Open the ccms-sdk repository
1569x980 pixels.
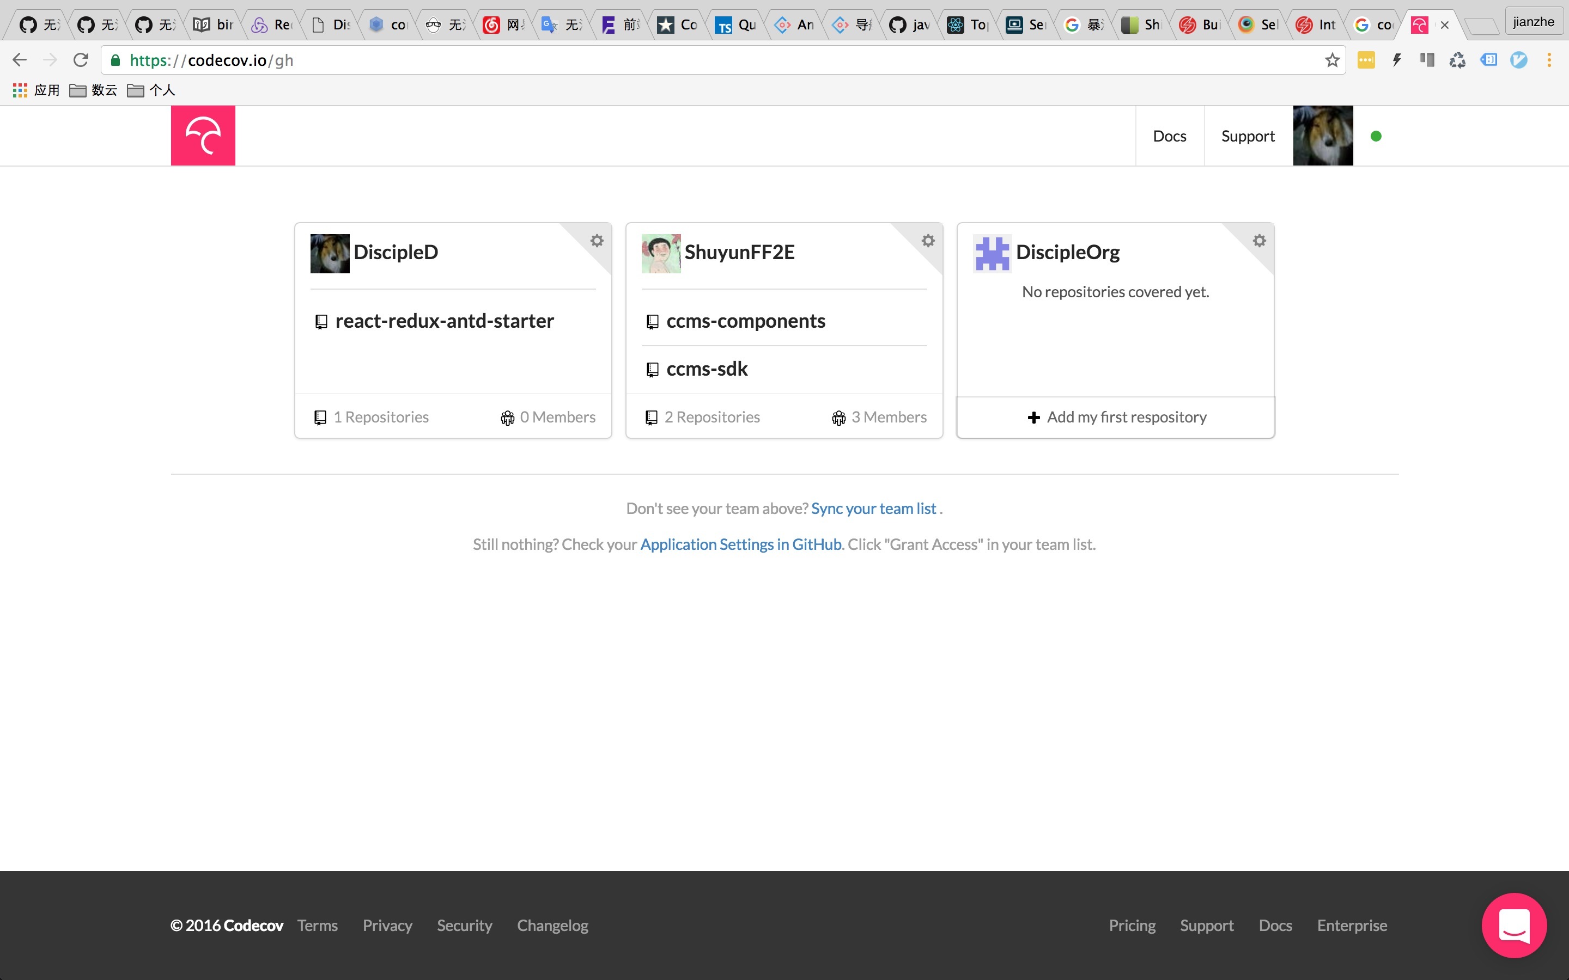[707, 369]
